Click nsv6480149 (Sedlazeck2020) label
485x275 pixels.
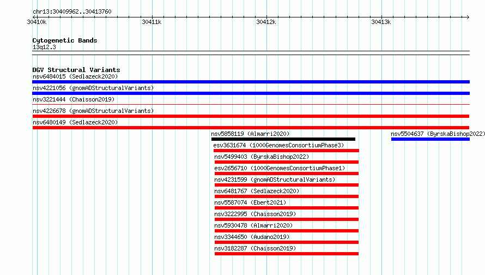coord(75,122)
